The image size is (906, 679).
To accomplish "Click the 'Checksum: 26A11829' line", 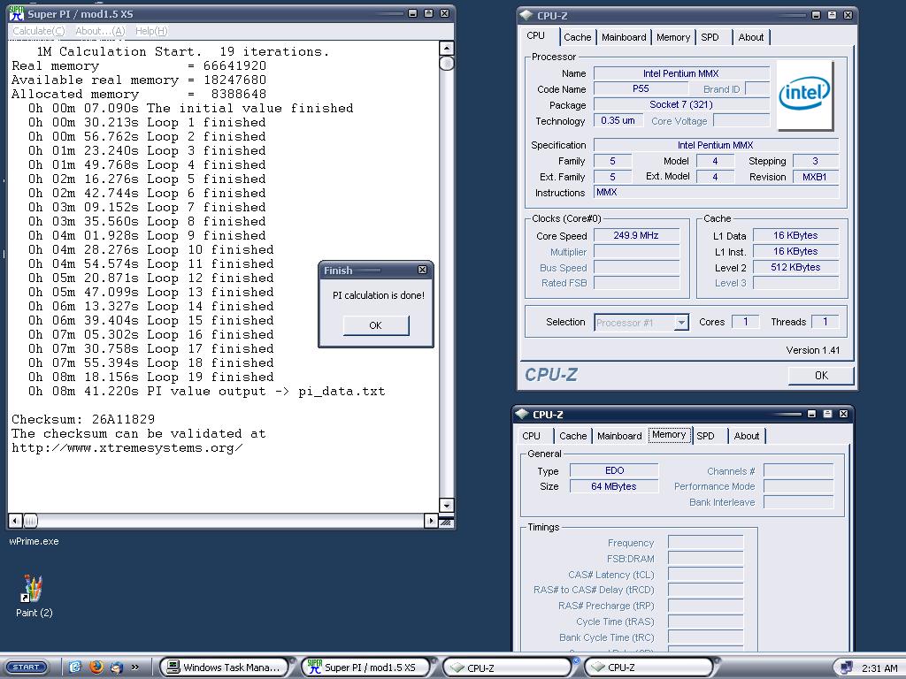I will [x=83, y=419].
